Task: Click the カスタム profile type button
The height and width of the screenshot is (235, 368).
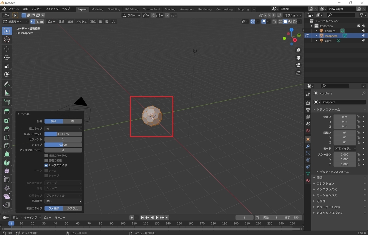Action: (x=72, y=208)
